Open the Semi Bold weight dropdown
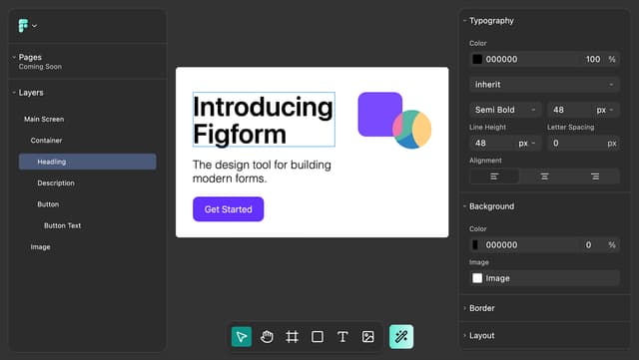Screen dimensions: 639x360 click(x=505, y=110)
